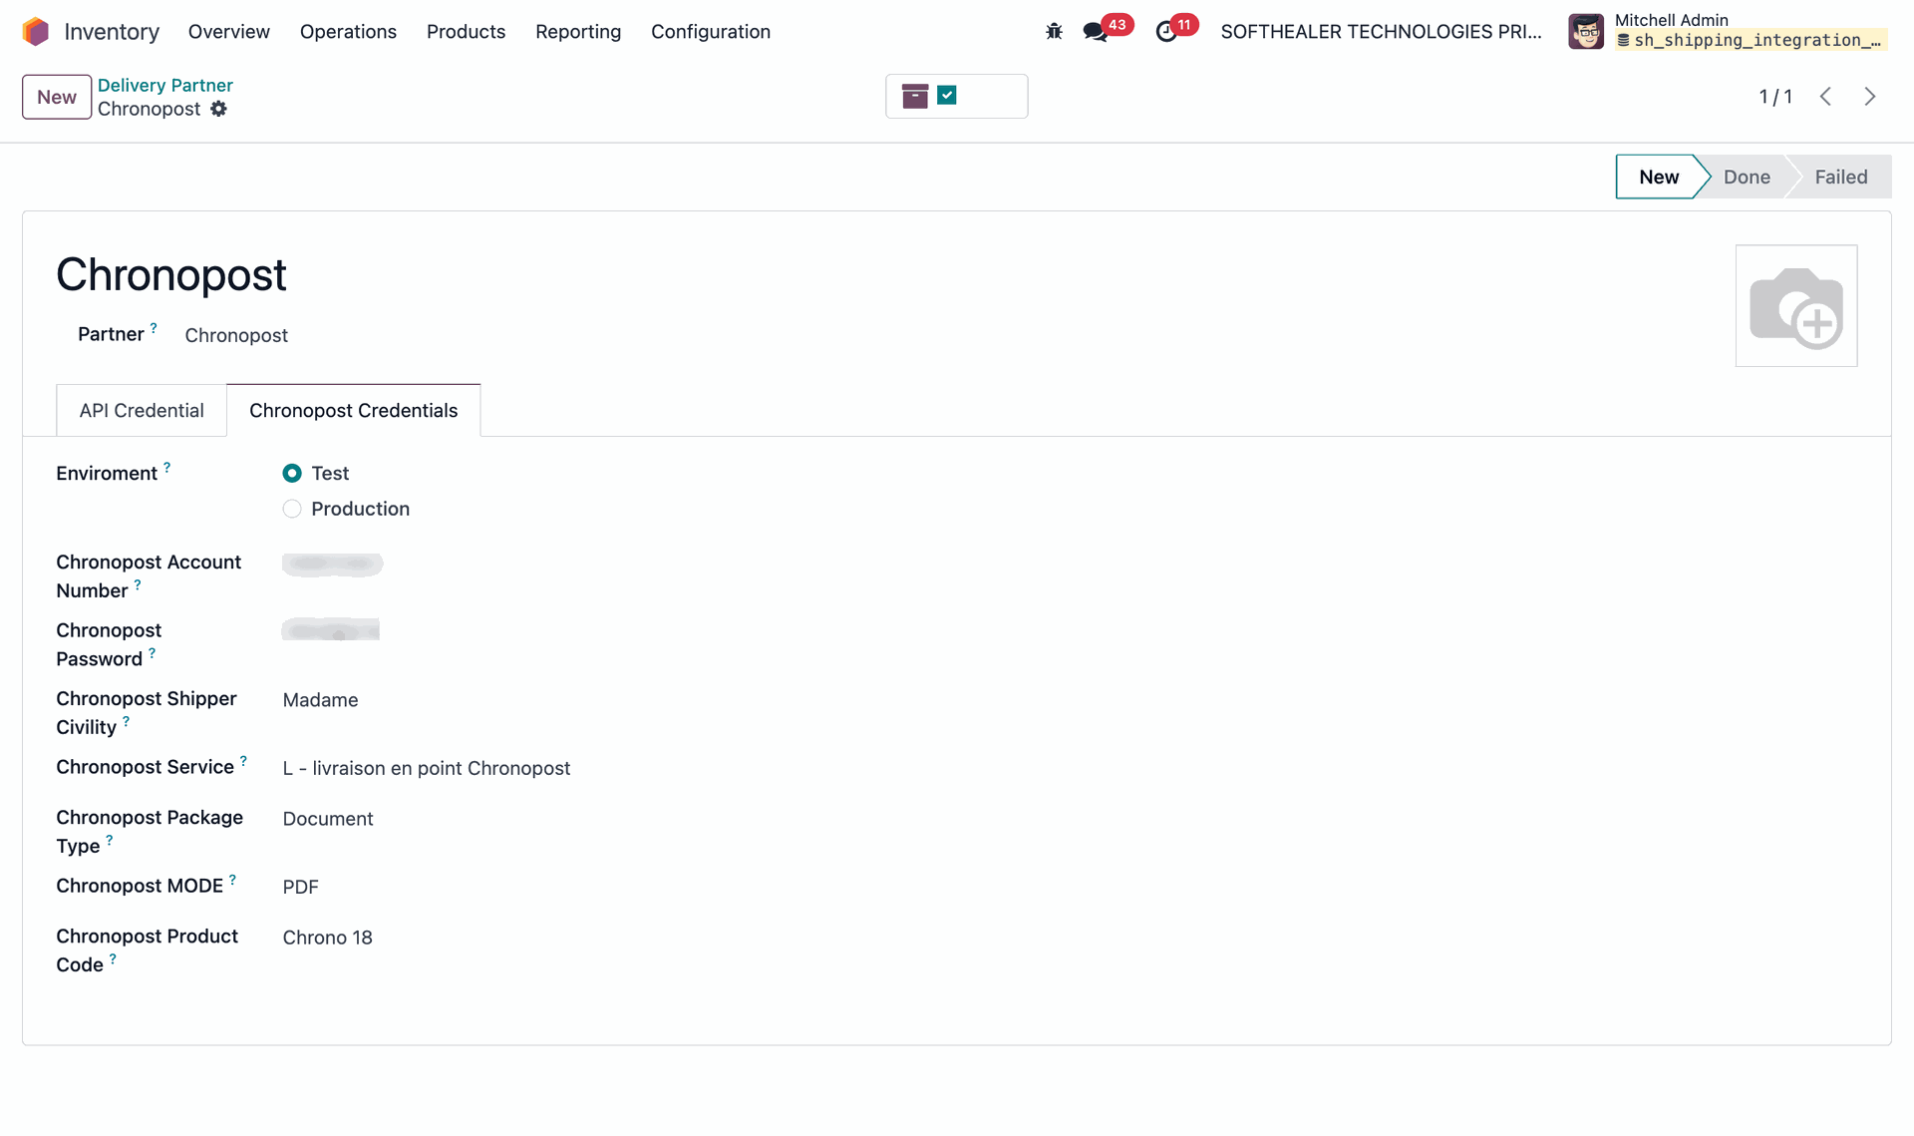Click the archive box icon
Image resolution: width=1914 pixels, height=1136 pixels.
tap(914, 96)
